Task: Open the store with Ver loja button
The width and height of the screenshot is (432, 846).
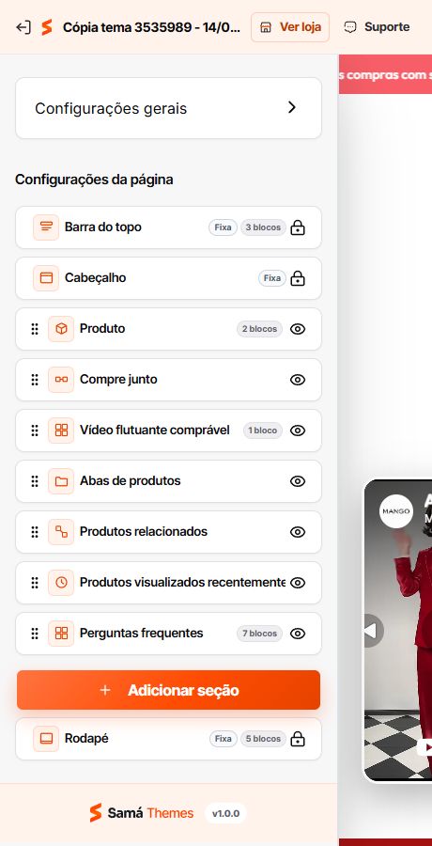Action: click(290, 27)
